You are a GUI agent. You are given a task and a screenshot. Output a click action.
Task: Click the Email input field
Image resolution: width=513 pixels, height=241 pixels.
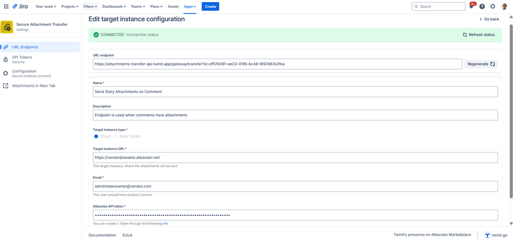[295, 187]
